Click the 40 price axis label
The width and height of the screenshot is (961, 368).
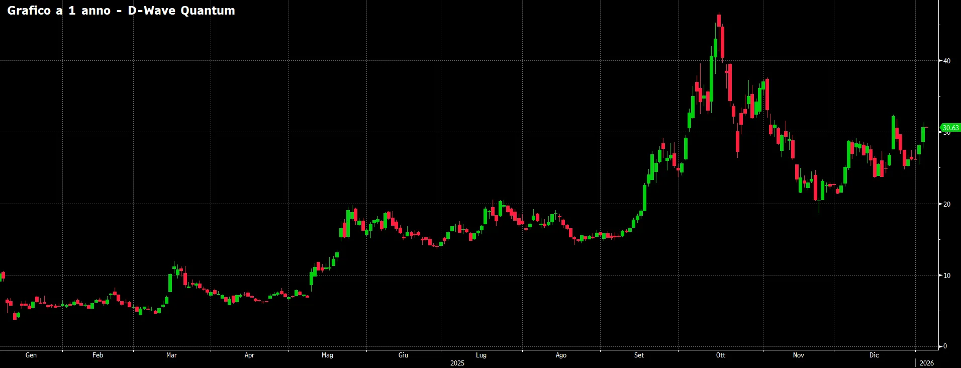coord(947,61)
